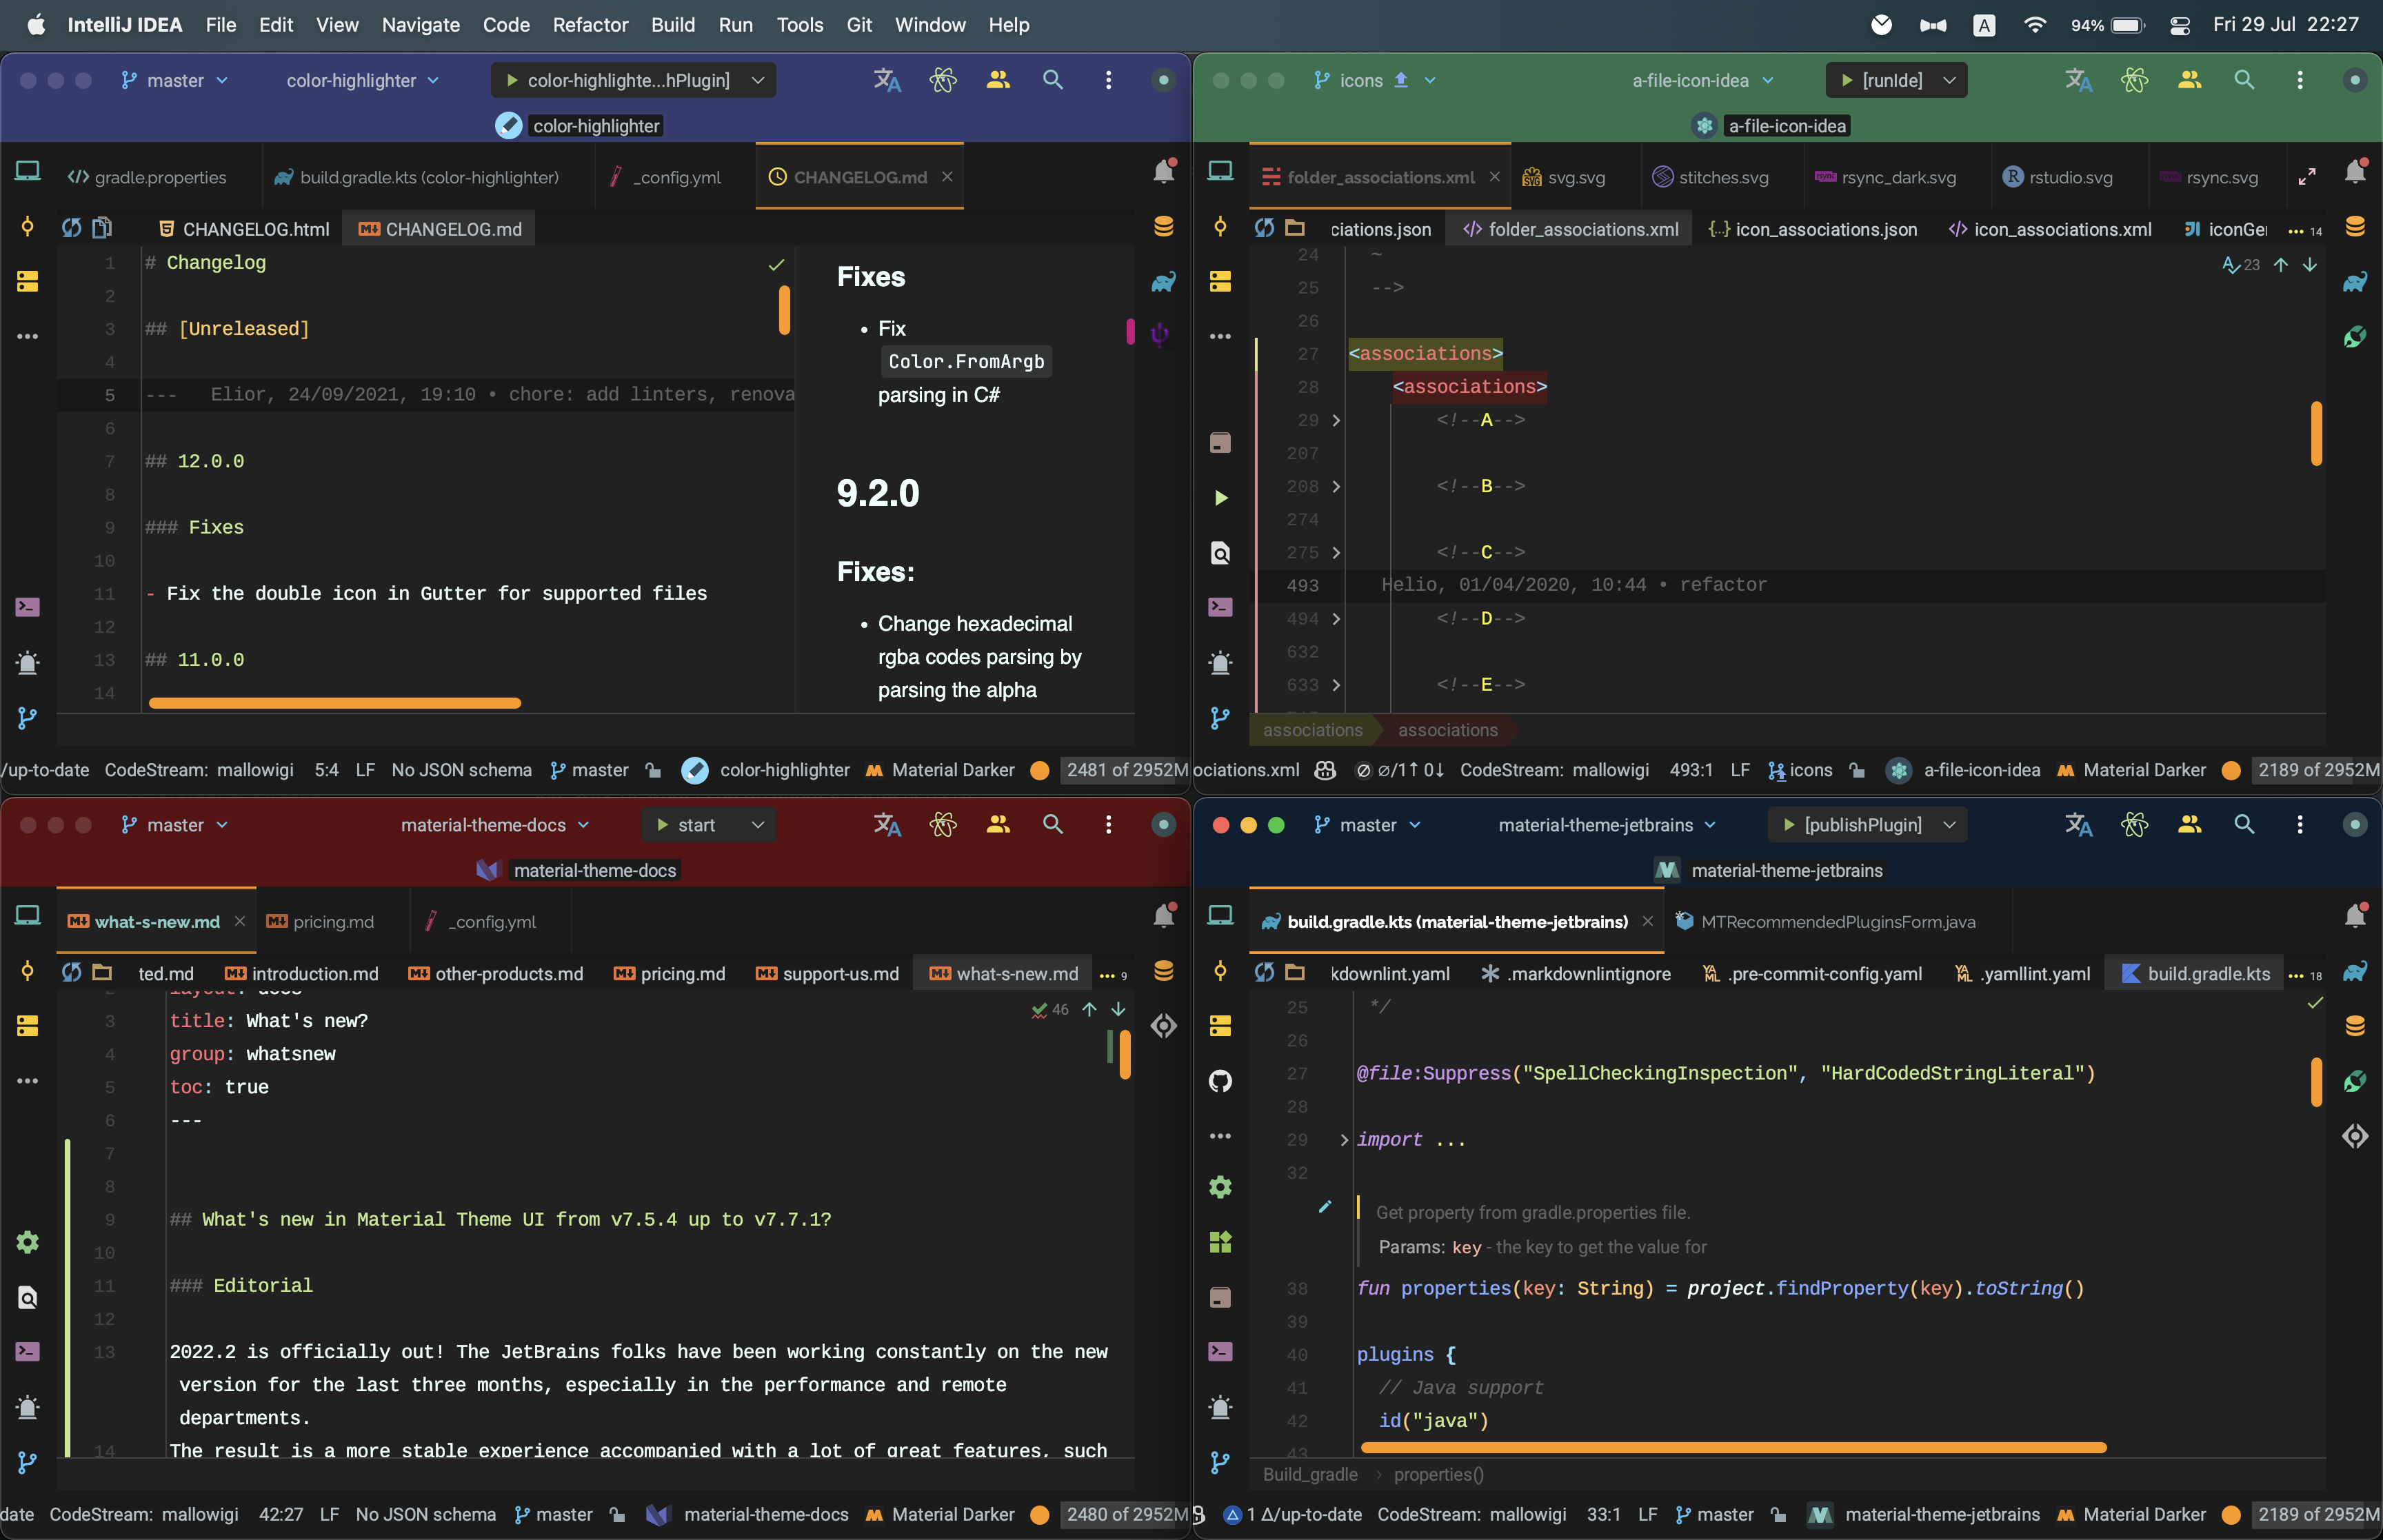Open the GitHub octocat icon in left sidebar
Viewport: 2383px width, 1540px height.
[1220, 1081]
